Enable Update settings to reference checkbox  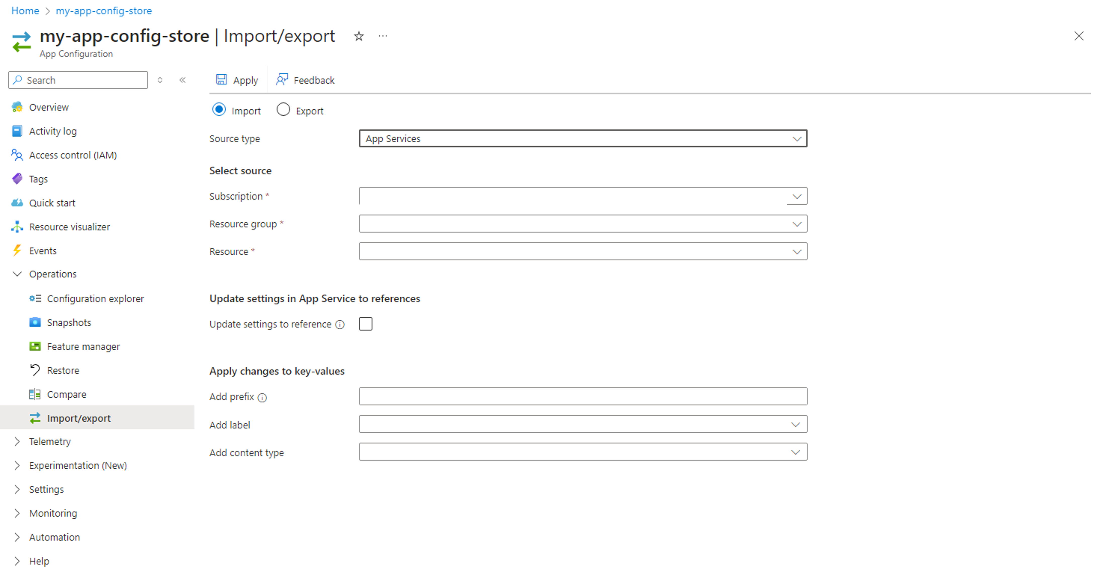(366, 324)
